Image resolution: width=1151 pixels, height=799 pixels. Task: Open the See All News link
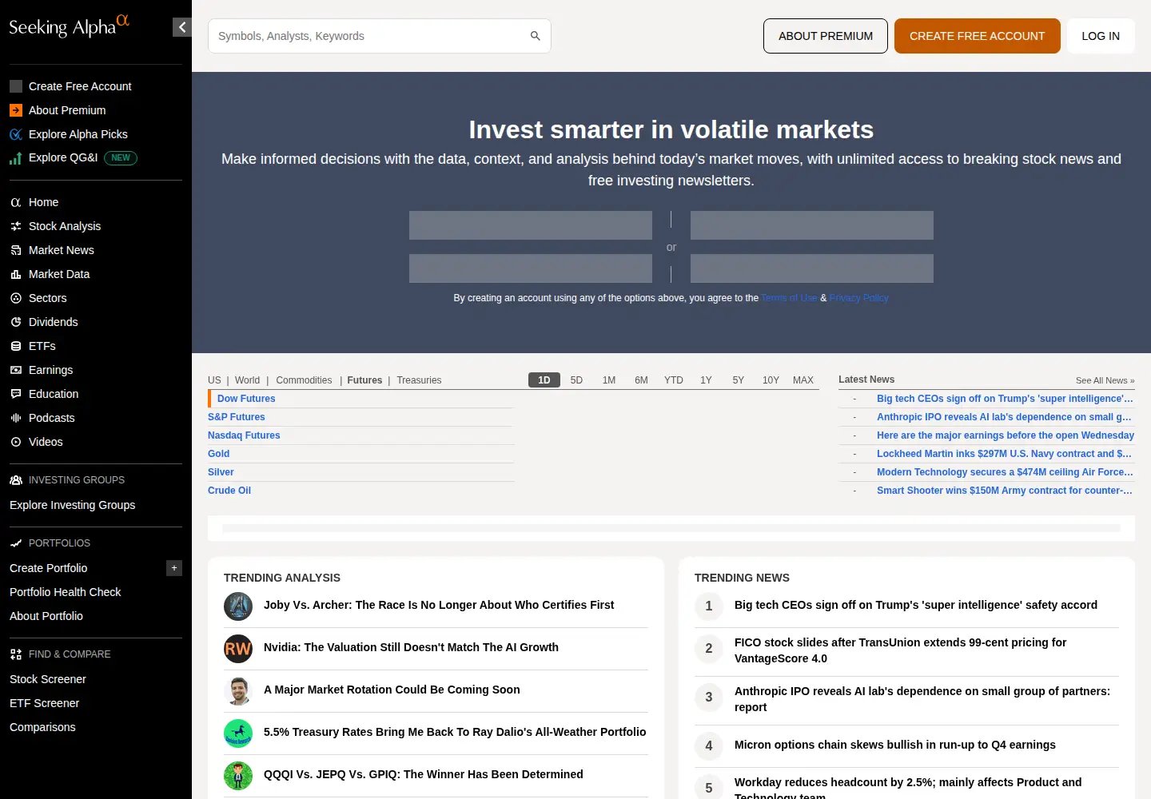1105,380
